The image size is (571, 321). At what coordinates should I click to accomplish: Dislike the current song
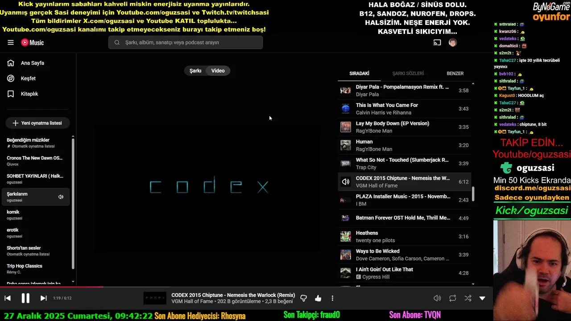pos(304,298)
